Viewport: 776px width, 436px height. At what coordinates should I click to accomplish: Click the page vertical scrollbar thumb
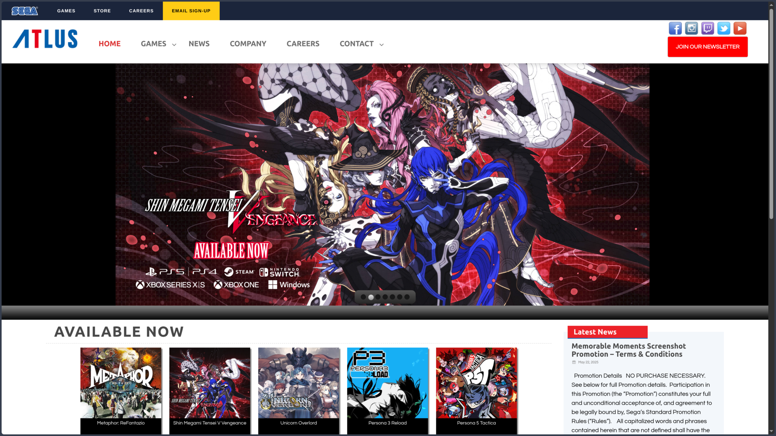[x=771, y=113]
